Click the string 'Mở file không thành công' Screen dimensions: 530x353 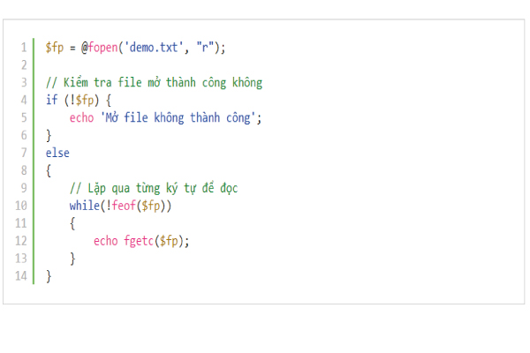[x=181, y=117]
